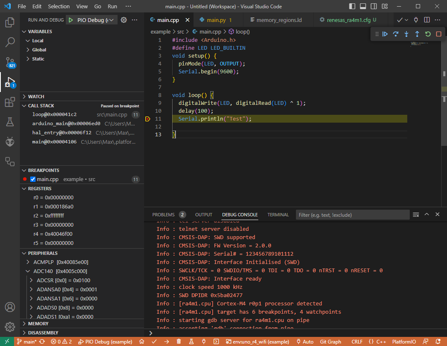Restart the debug session
The width and height of the screenshot is (447, 346).
pos(428,34)
